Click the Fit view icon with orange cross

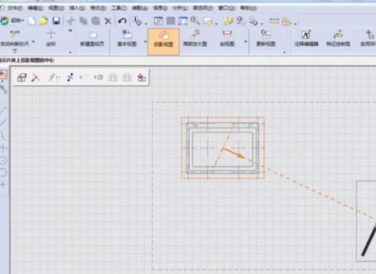pos(158,21)
